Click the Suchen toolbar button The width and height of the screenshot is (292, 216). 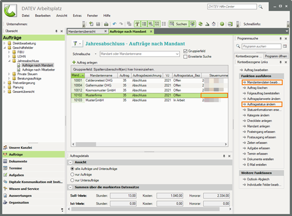pyautogui.click(x=179, y=24)
